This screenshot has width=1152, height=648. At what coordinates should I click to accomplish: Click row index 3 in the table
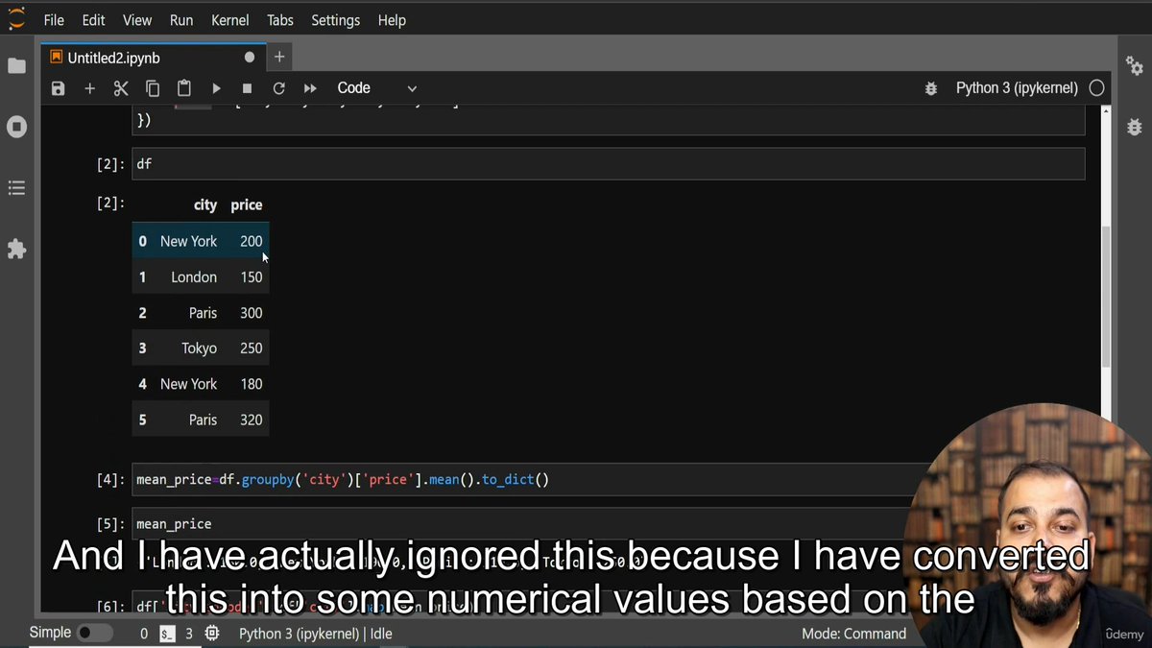coord(142,348)
